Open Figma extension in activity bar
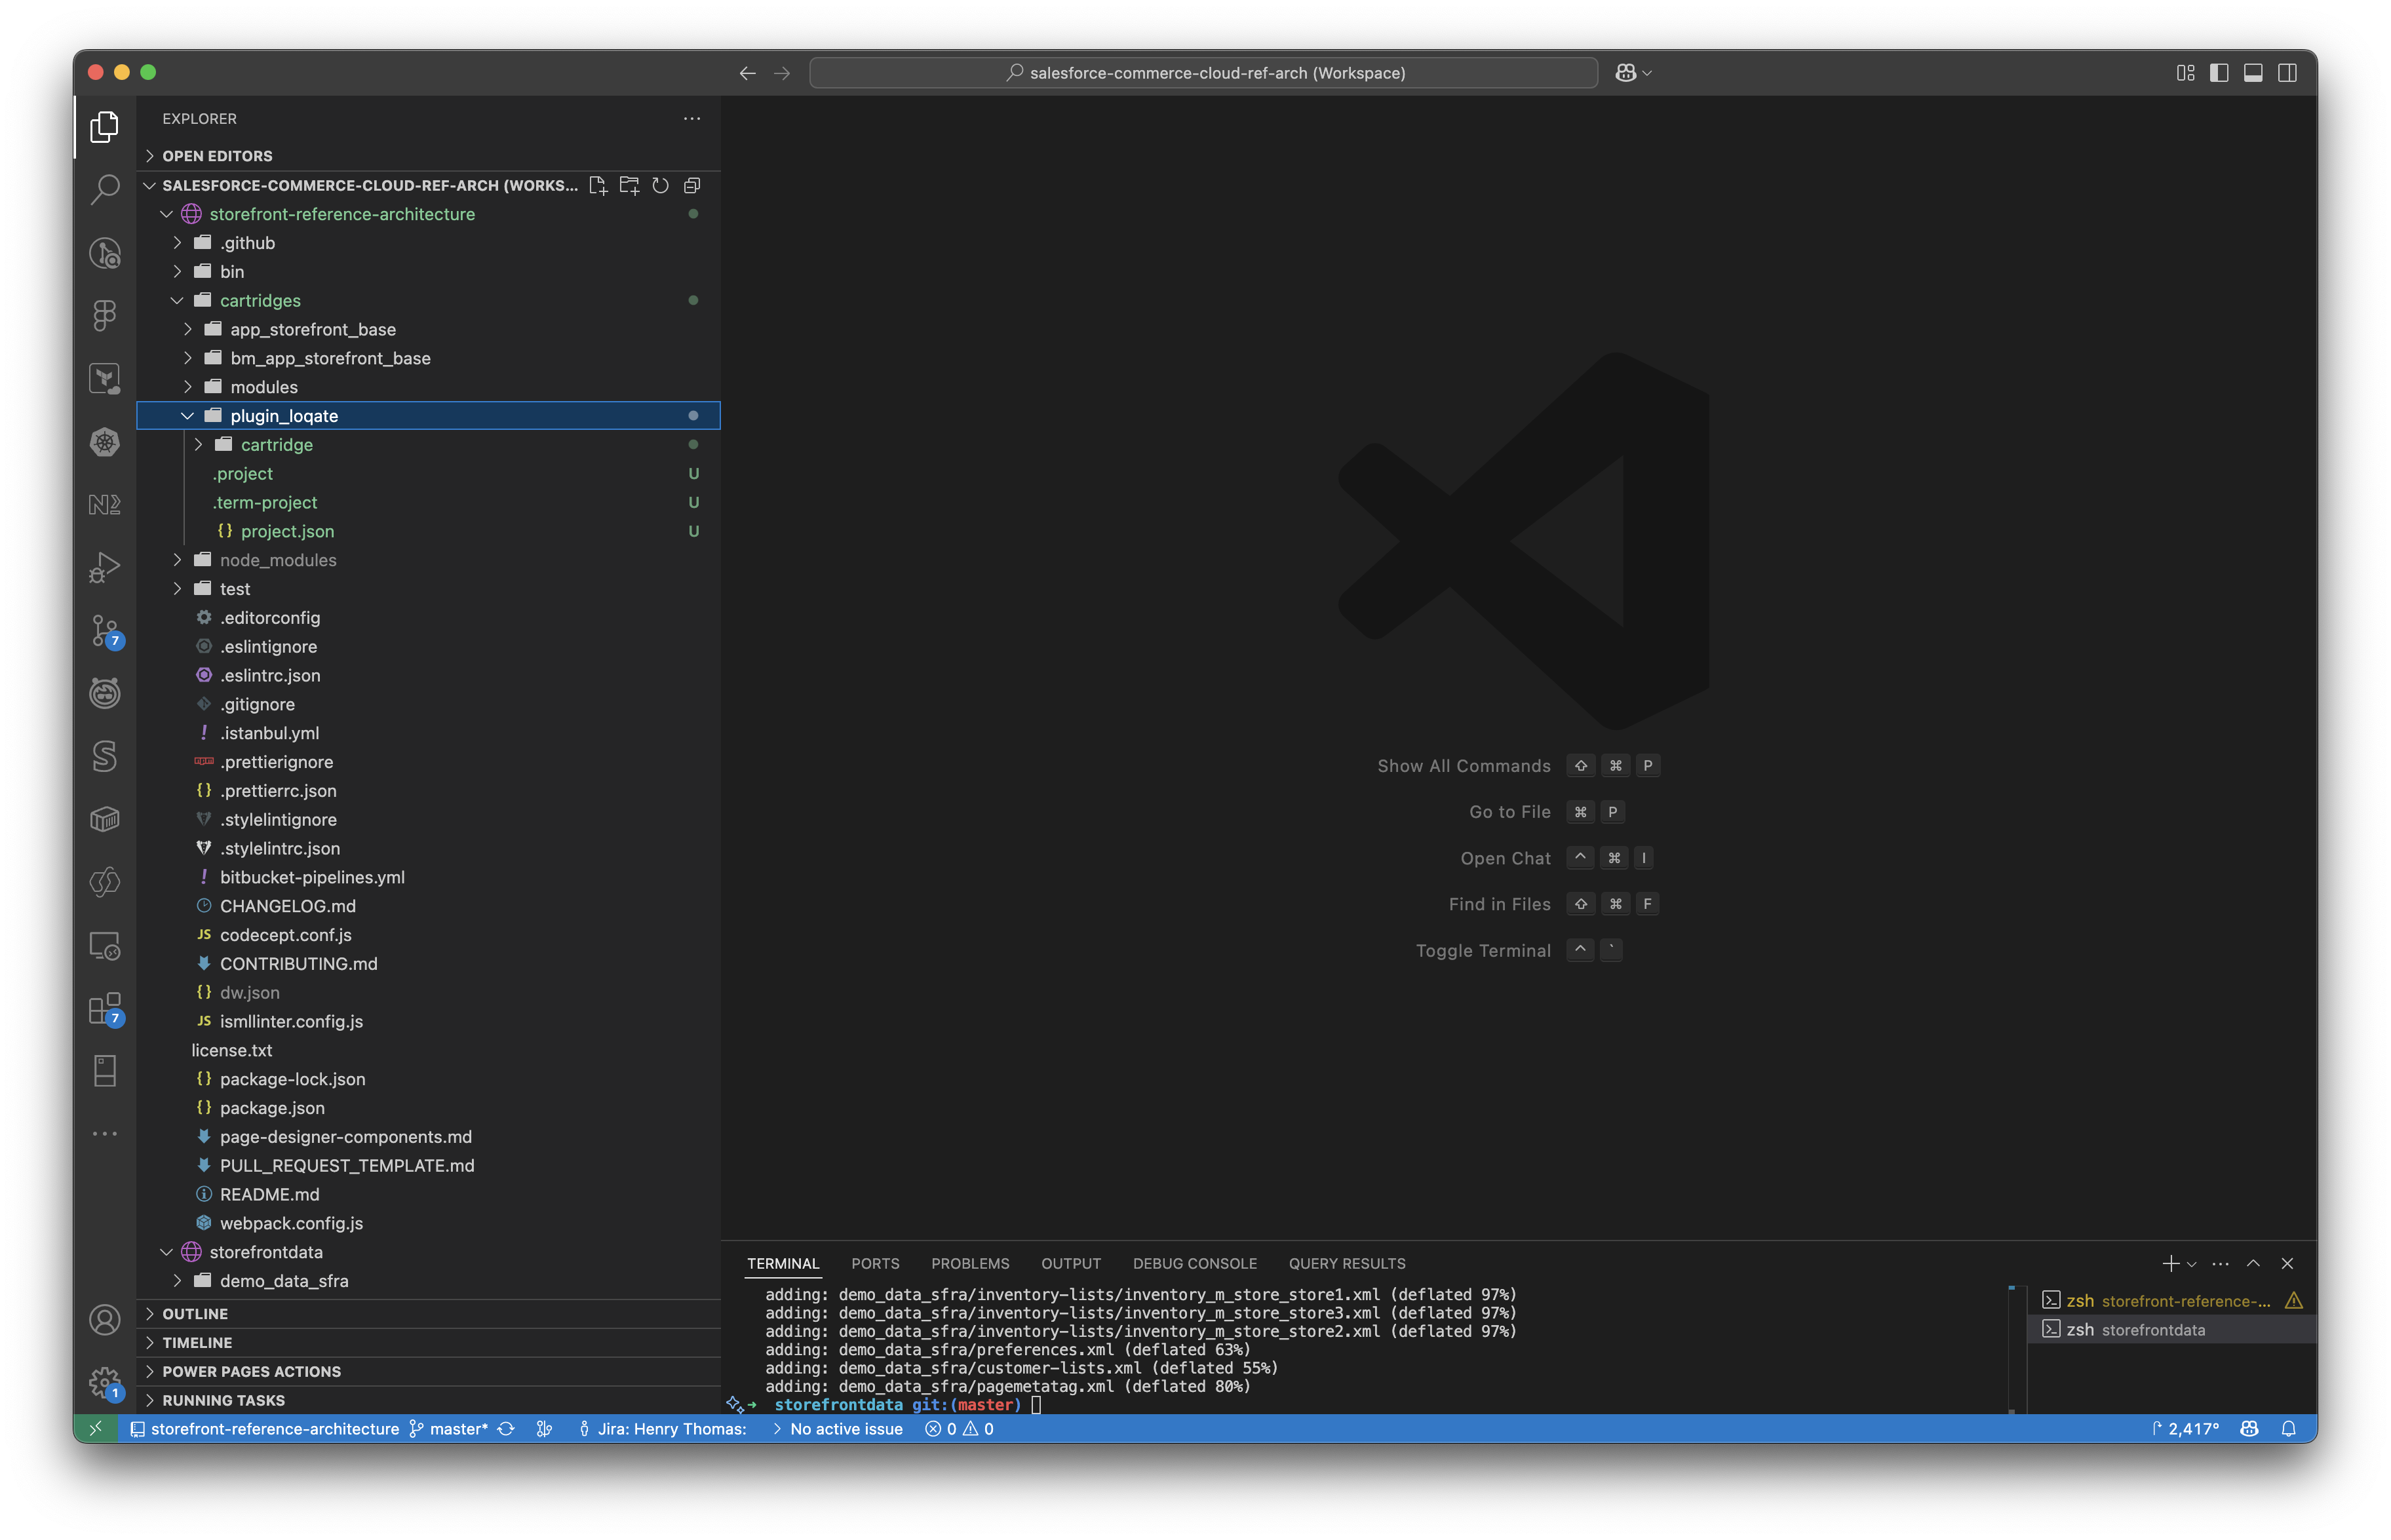The width and height of the screenshot is (2391, 1540). tap(104, 316)
